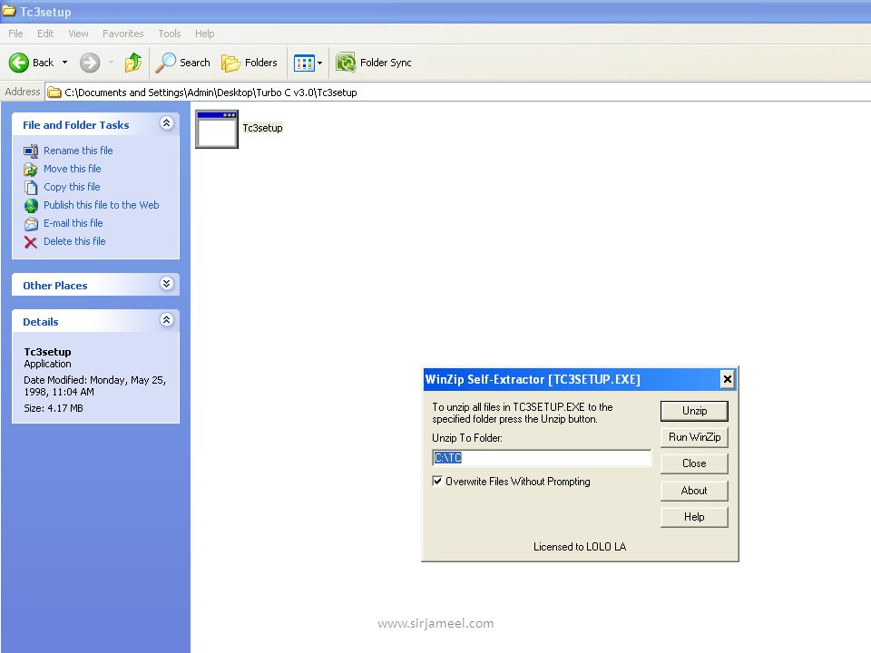Open the Help menu
This screenshot has width=871, height=653.
[x=204, y=34]
